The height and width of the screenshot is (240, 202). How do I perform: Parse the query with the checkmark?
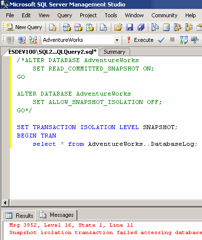161,40
